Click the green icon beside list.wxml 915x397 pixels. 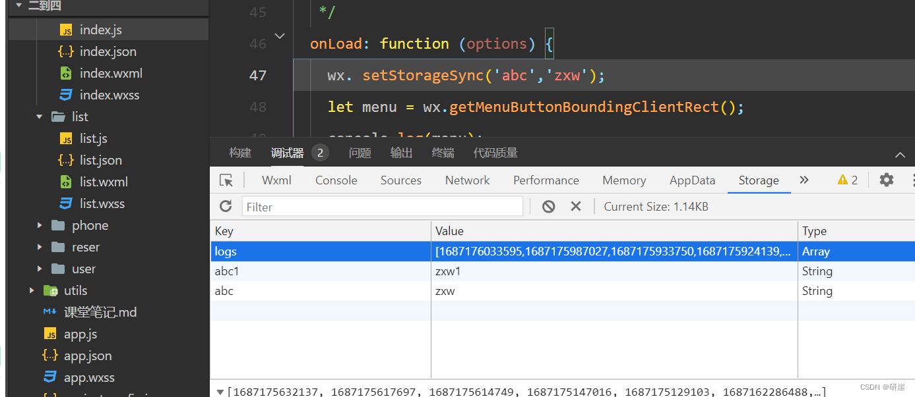coord(66,182)
